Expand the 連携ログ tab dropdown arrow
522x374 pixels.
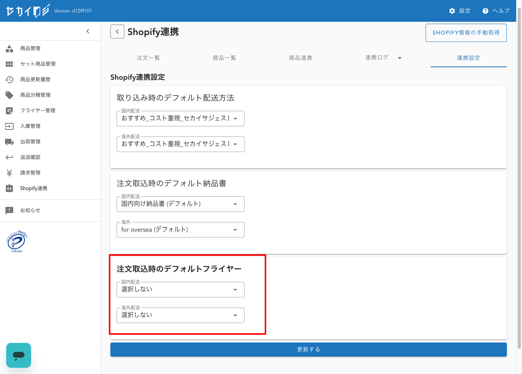[400, 58]
